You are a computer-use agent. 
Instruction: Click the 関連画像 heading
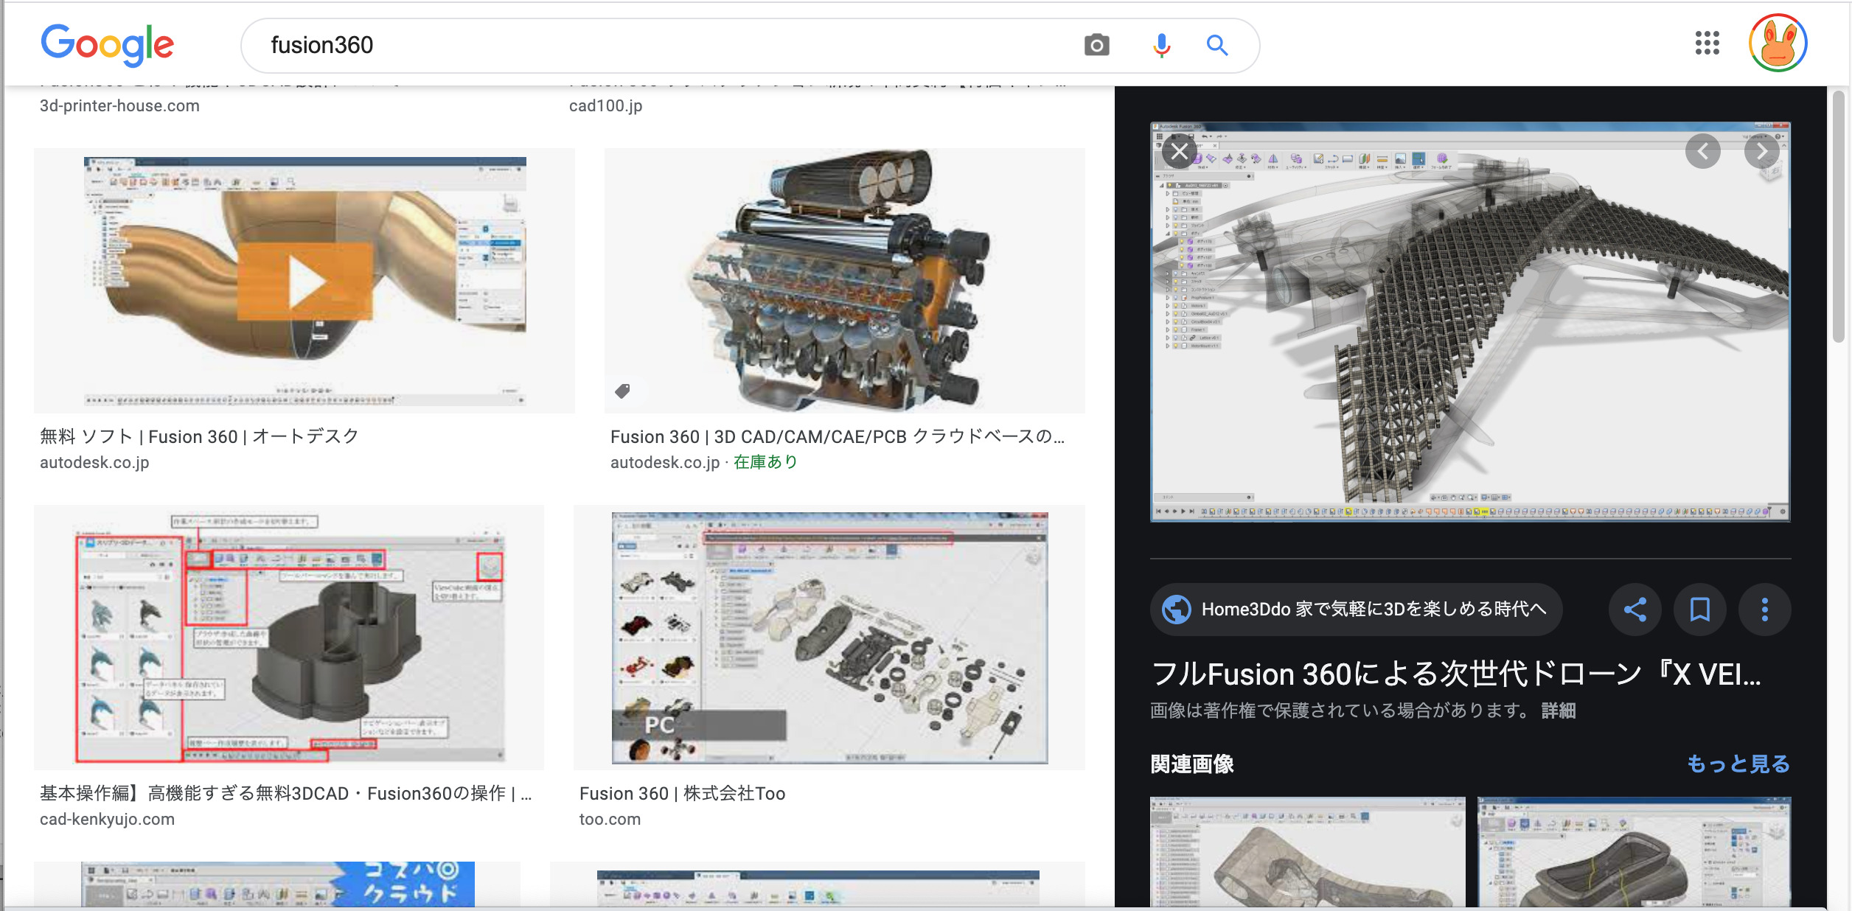(1192, 764)
